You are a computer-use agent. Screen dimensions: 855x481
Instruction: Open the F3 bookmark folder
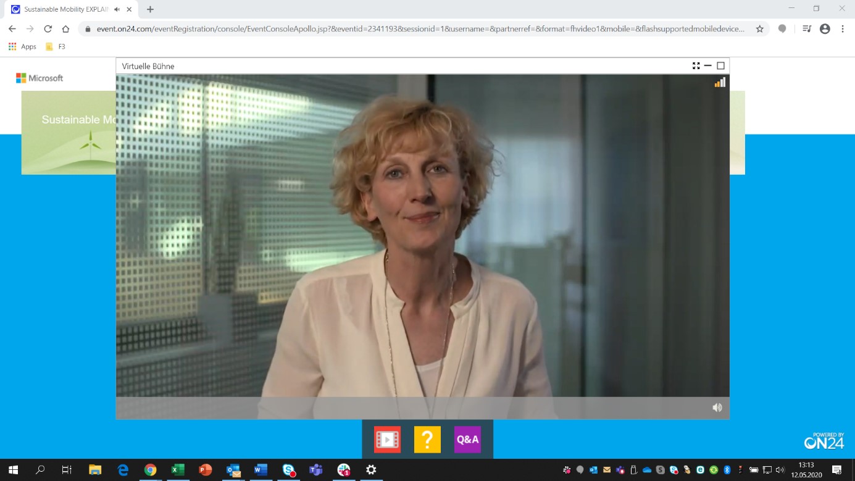click(x=54, y=46)
